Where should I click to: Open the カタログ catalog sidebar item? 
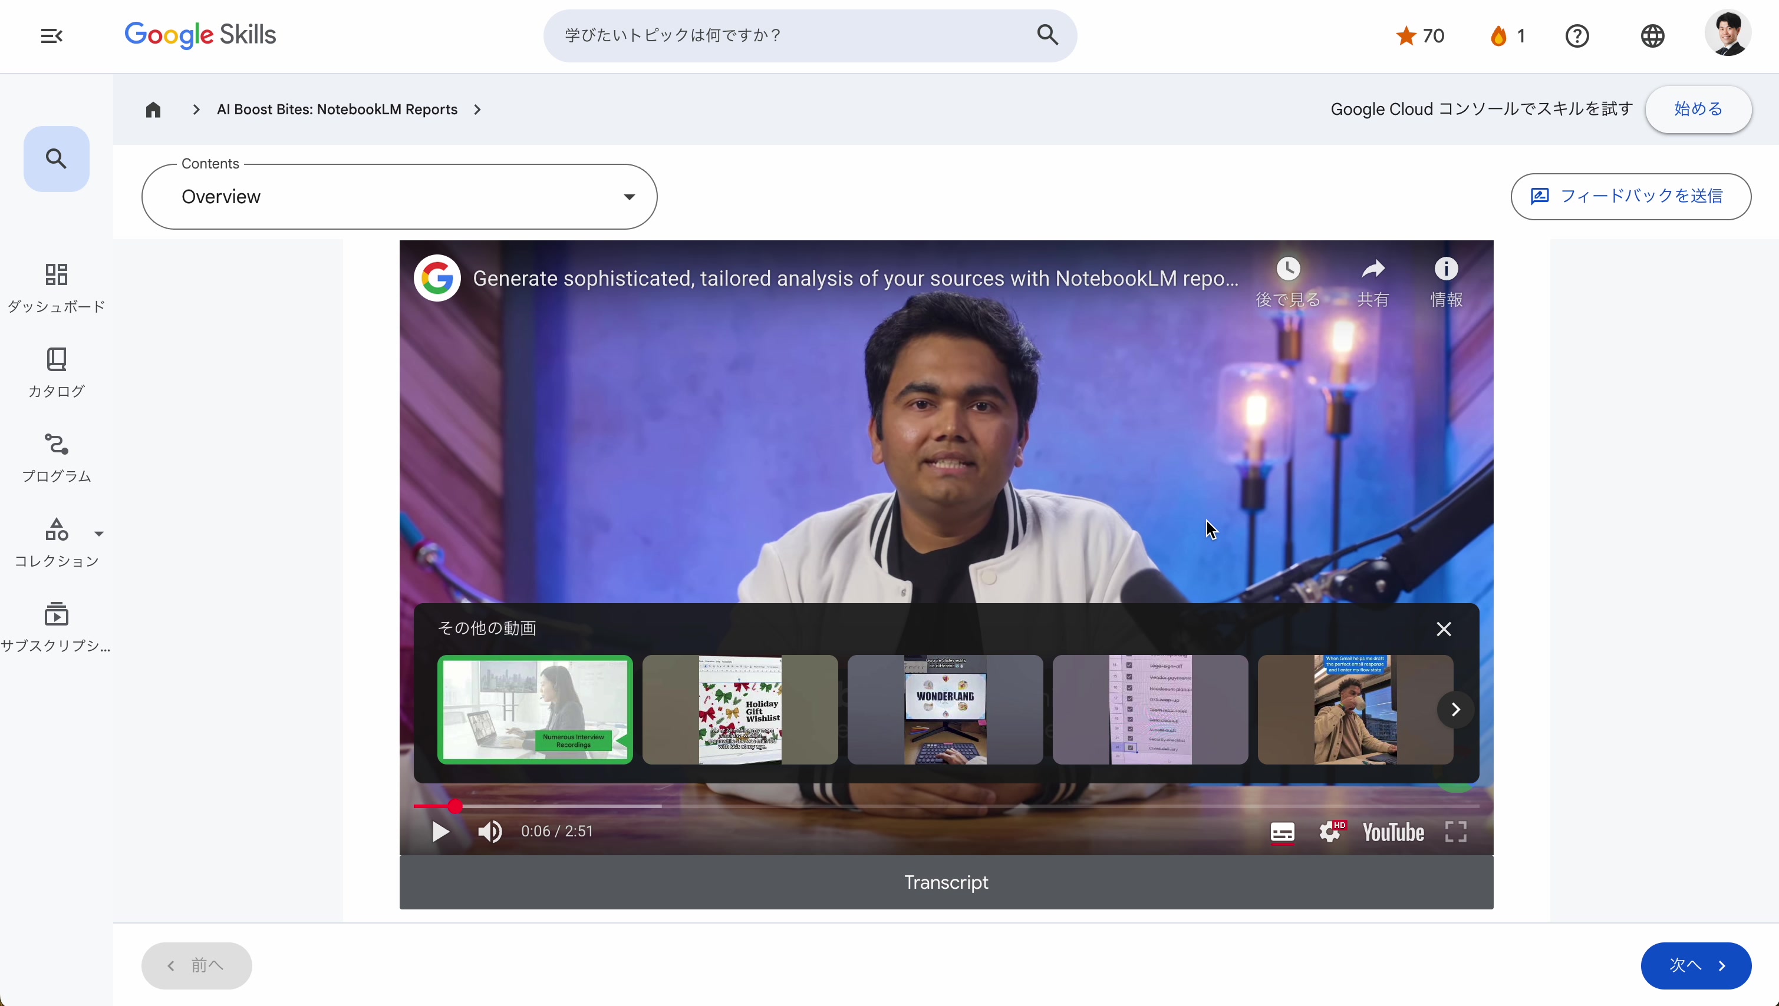click(56, 372)
